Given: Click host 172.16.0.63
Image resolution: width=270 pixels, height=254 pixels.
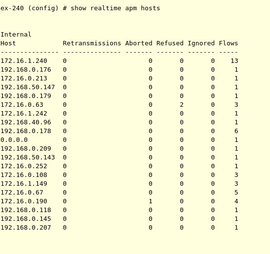Looking at the screenshot, I should (22, 105).
